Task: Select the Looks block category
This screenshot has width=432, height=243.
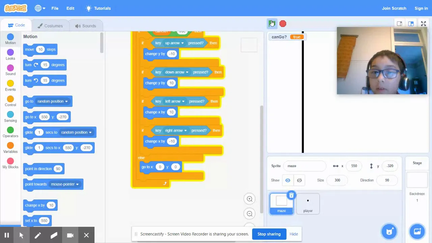Action: [x=10, y=55]
